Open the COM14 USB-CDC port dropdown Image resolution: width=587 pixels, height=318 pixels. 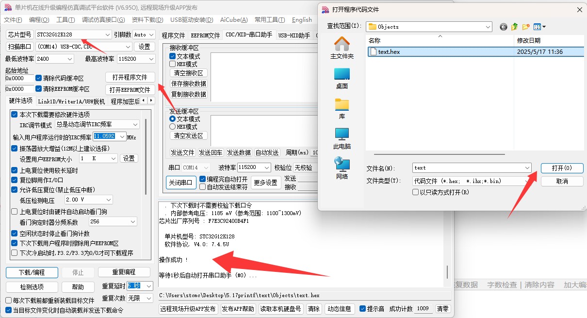tap(83, 47)
